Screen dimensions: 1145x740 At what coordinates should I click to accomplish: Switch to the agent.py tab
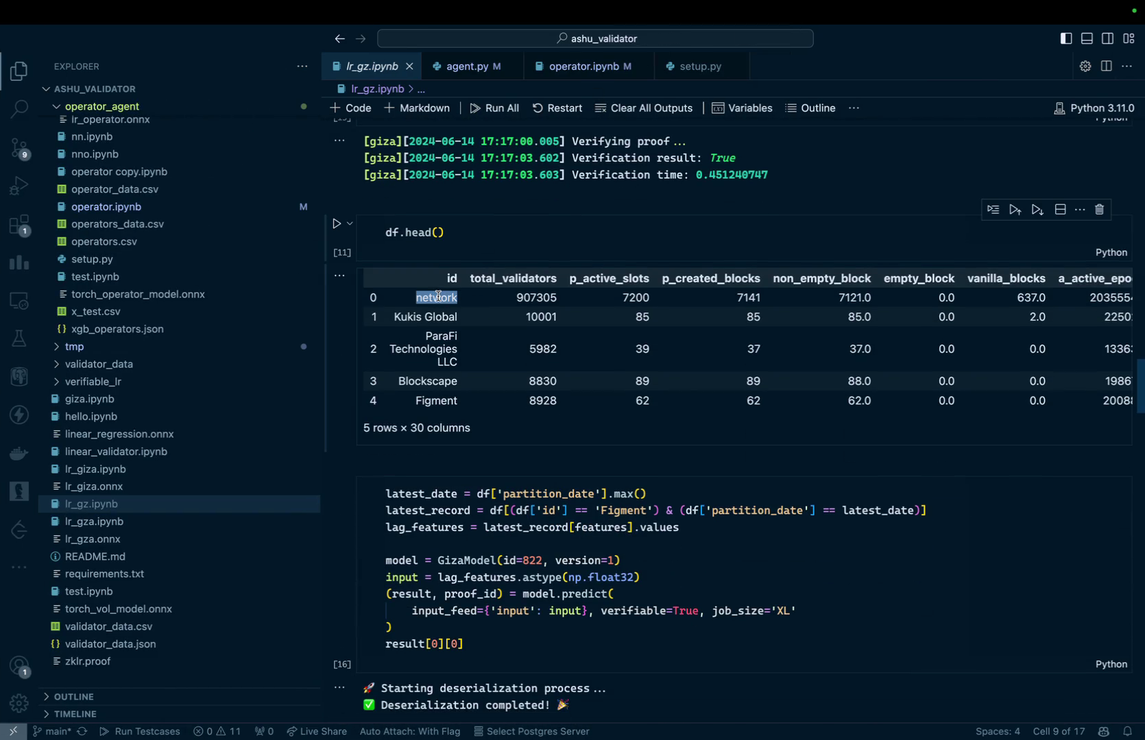467,66
